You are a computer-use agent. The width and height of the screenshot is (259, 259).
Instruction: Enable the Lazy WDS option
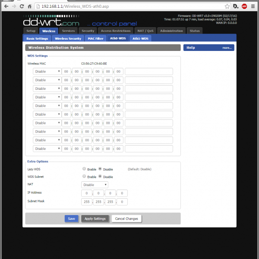[x=84, y=169]
